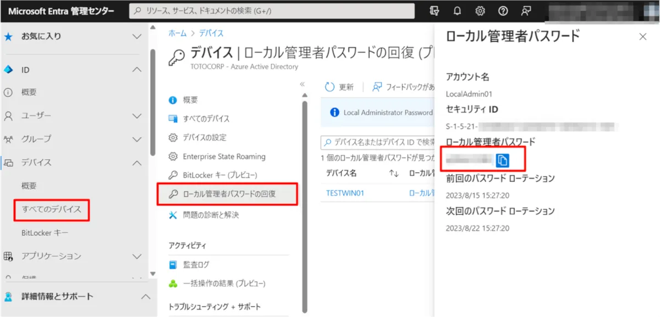This screenshot has height=317, width=660.
Task: Open デバイスの設定 menu item
Action: point(205,137)
